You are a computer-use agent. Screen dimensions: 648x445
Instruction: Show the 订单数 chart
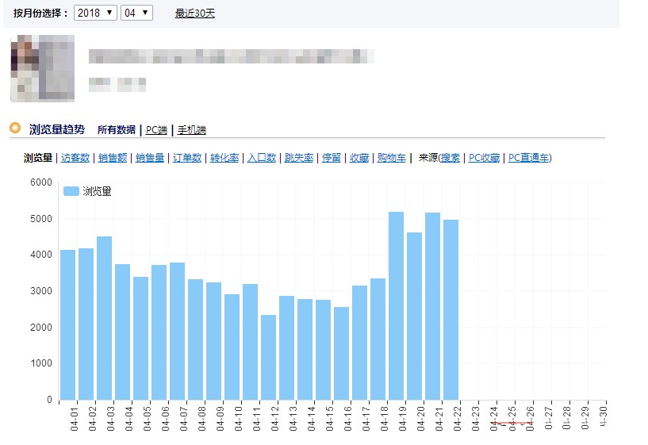click(x=186, y=158)
